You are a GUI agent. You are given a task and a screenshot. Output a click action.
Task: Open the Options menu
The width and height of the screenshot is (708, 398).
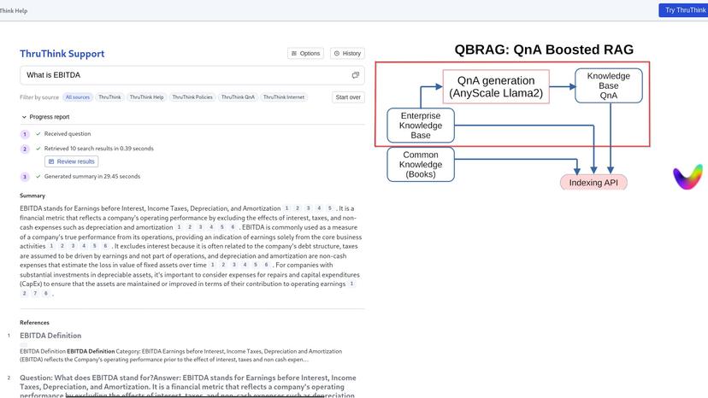click(305, 53)
